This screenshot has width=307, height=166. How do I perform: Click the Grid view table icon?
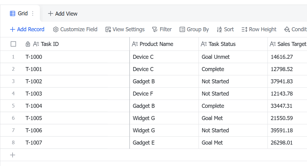pyautogui.click(x=13, y=13)
